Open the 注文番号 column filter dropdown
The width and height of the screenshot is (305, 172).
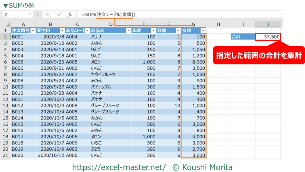(x=32, y=31)
